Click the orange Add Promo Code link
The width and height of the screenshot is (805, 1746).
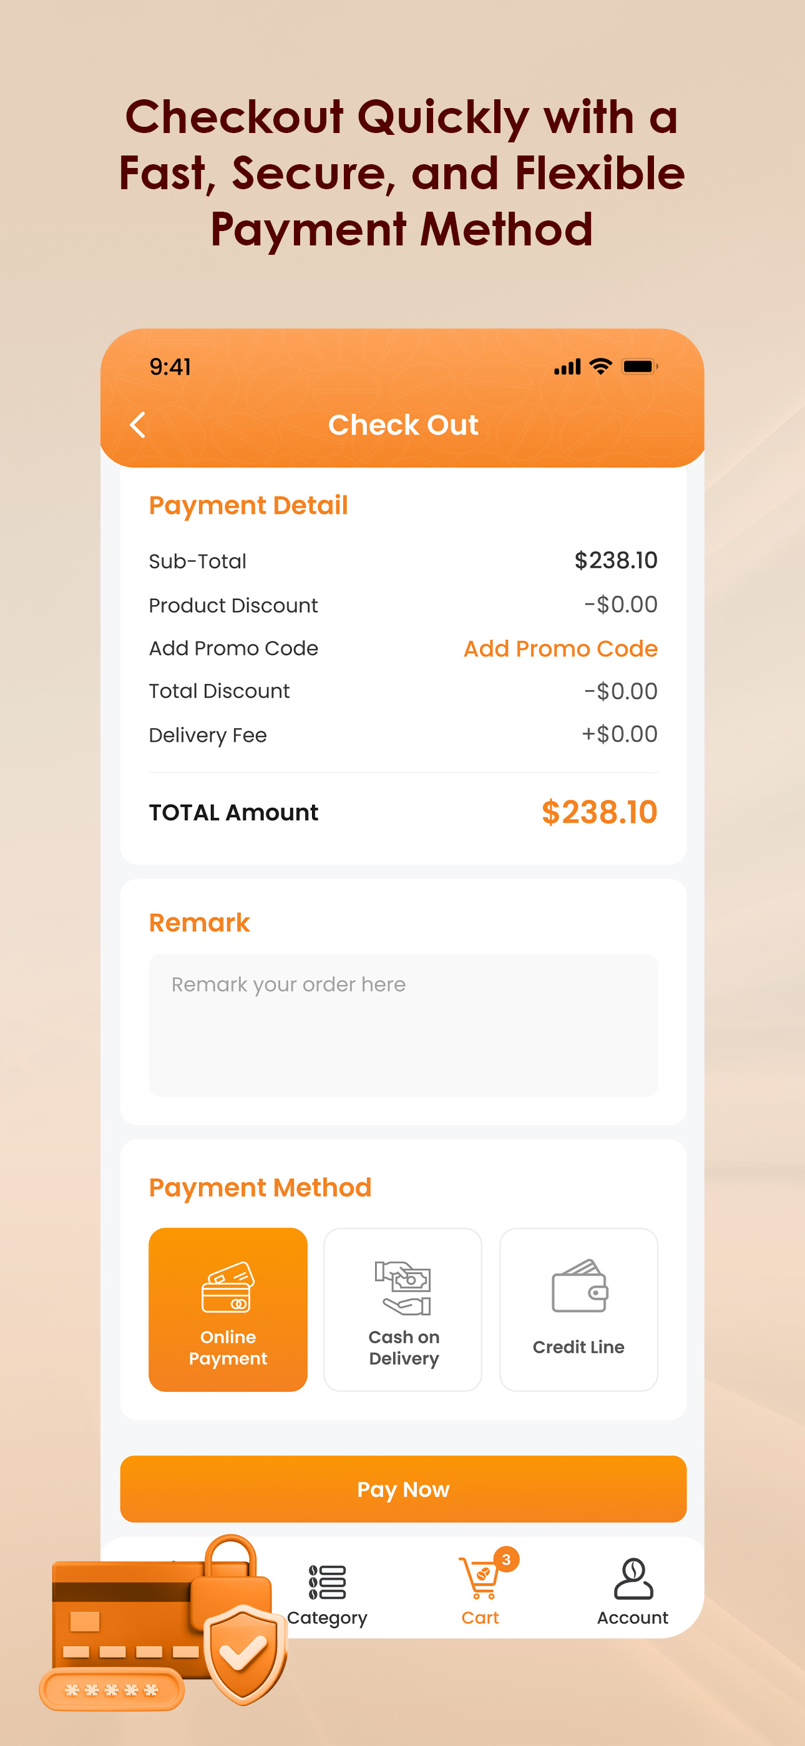click(560, 649)
